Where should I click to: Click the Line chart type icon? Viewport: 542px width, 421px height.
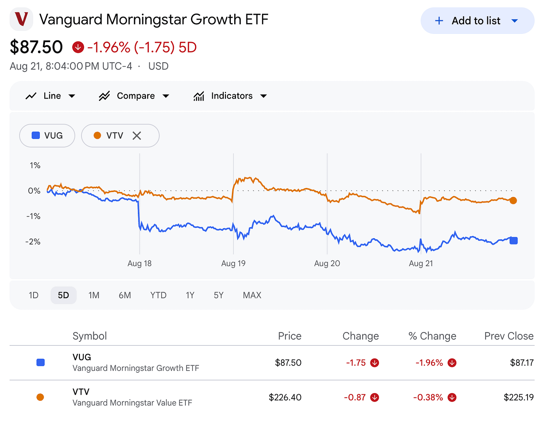tap(31, 96)
